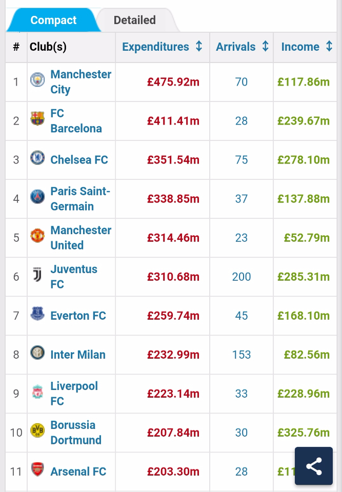Image resolution: width=342 pixels, height=492 pixels.
Task: Click the Manchester United crest icon
Action: (x=37, y=236)
